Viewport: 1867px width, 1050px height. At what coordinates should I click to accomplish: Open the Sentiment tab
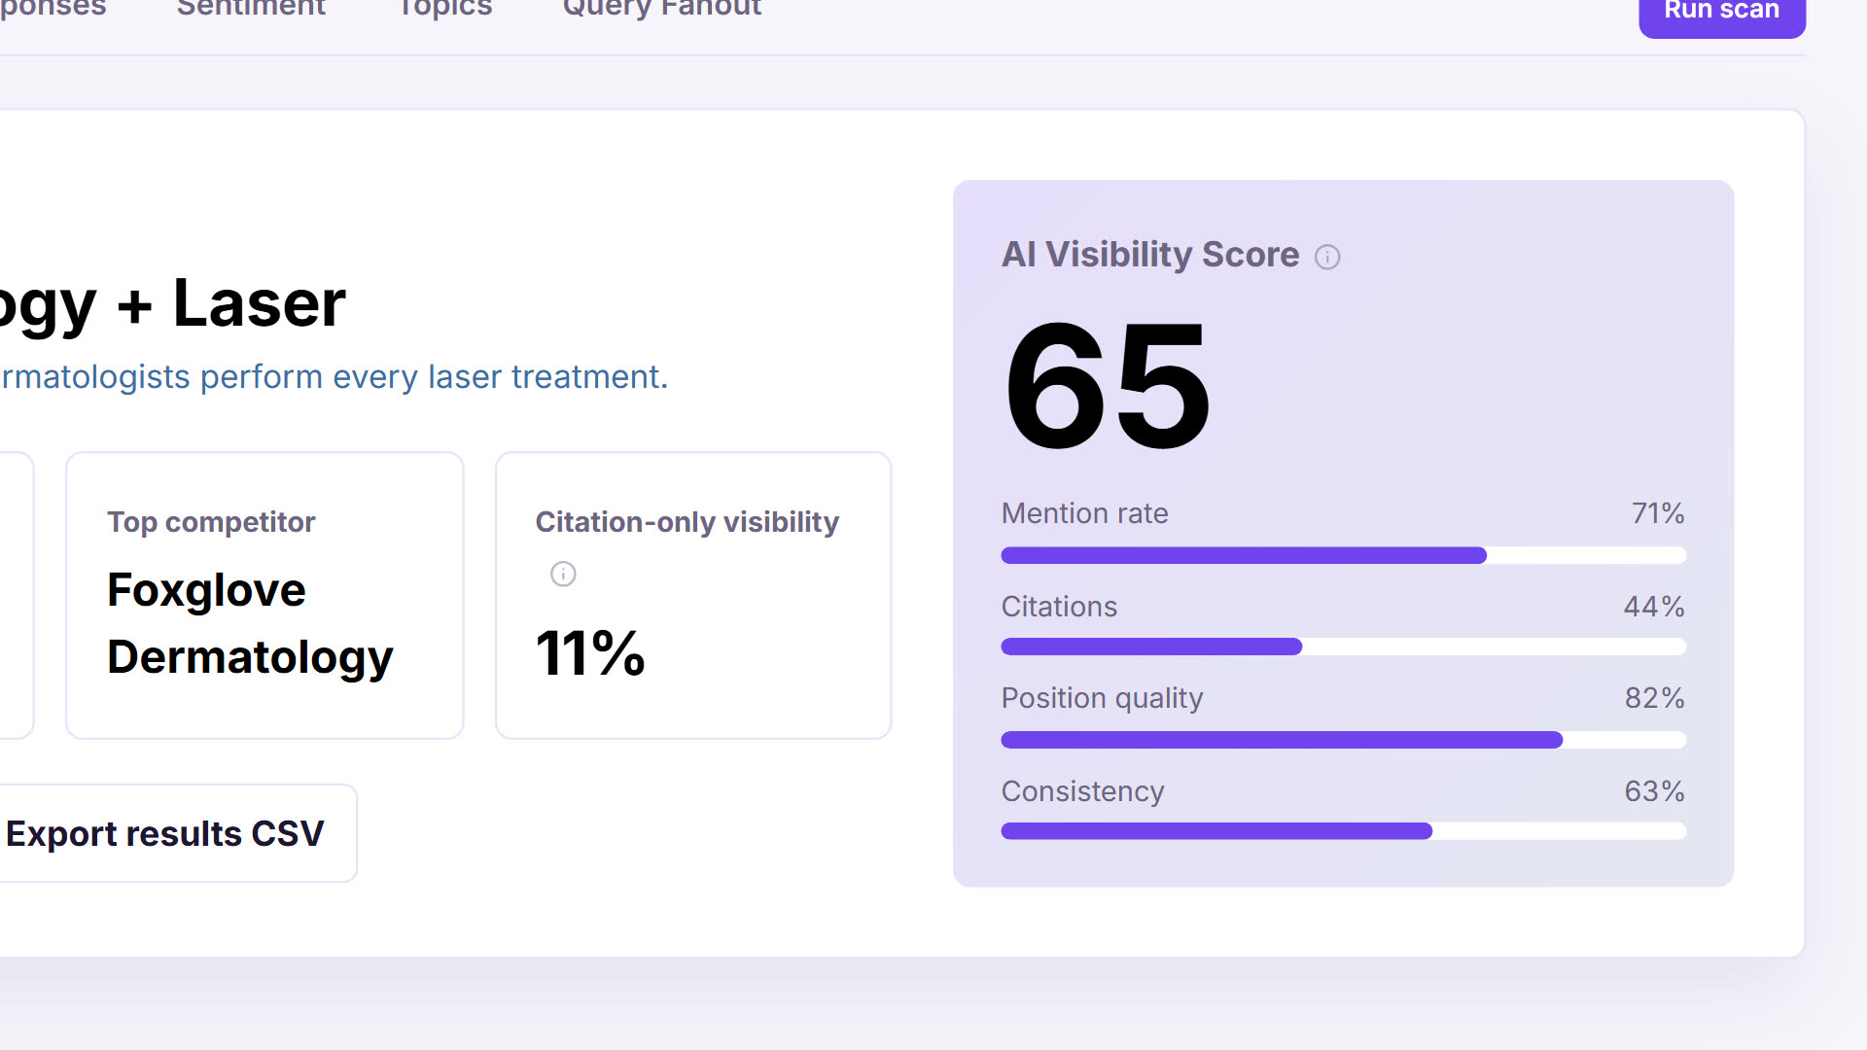click(251, 8)
